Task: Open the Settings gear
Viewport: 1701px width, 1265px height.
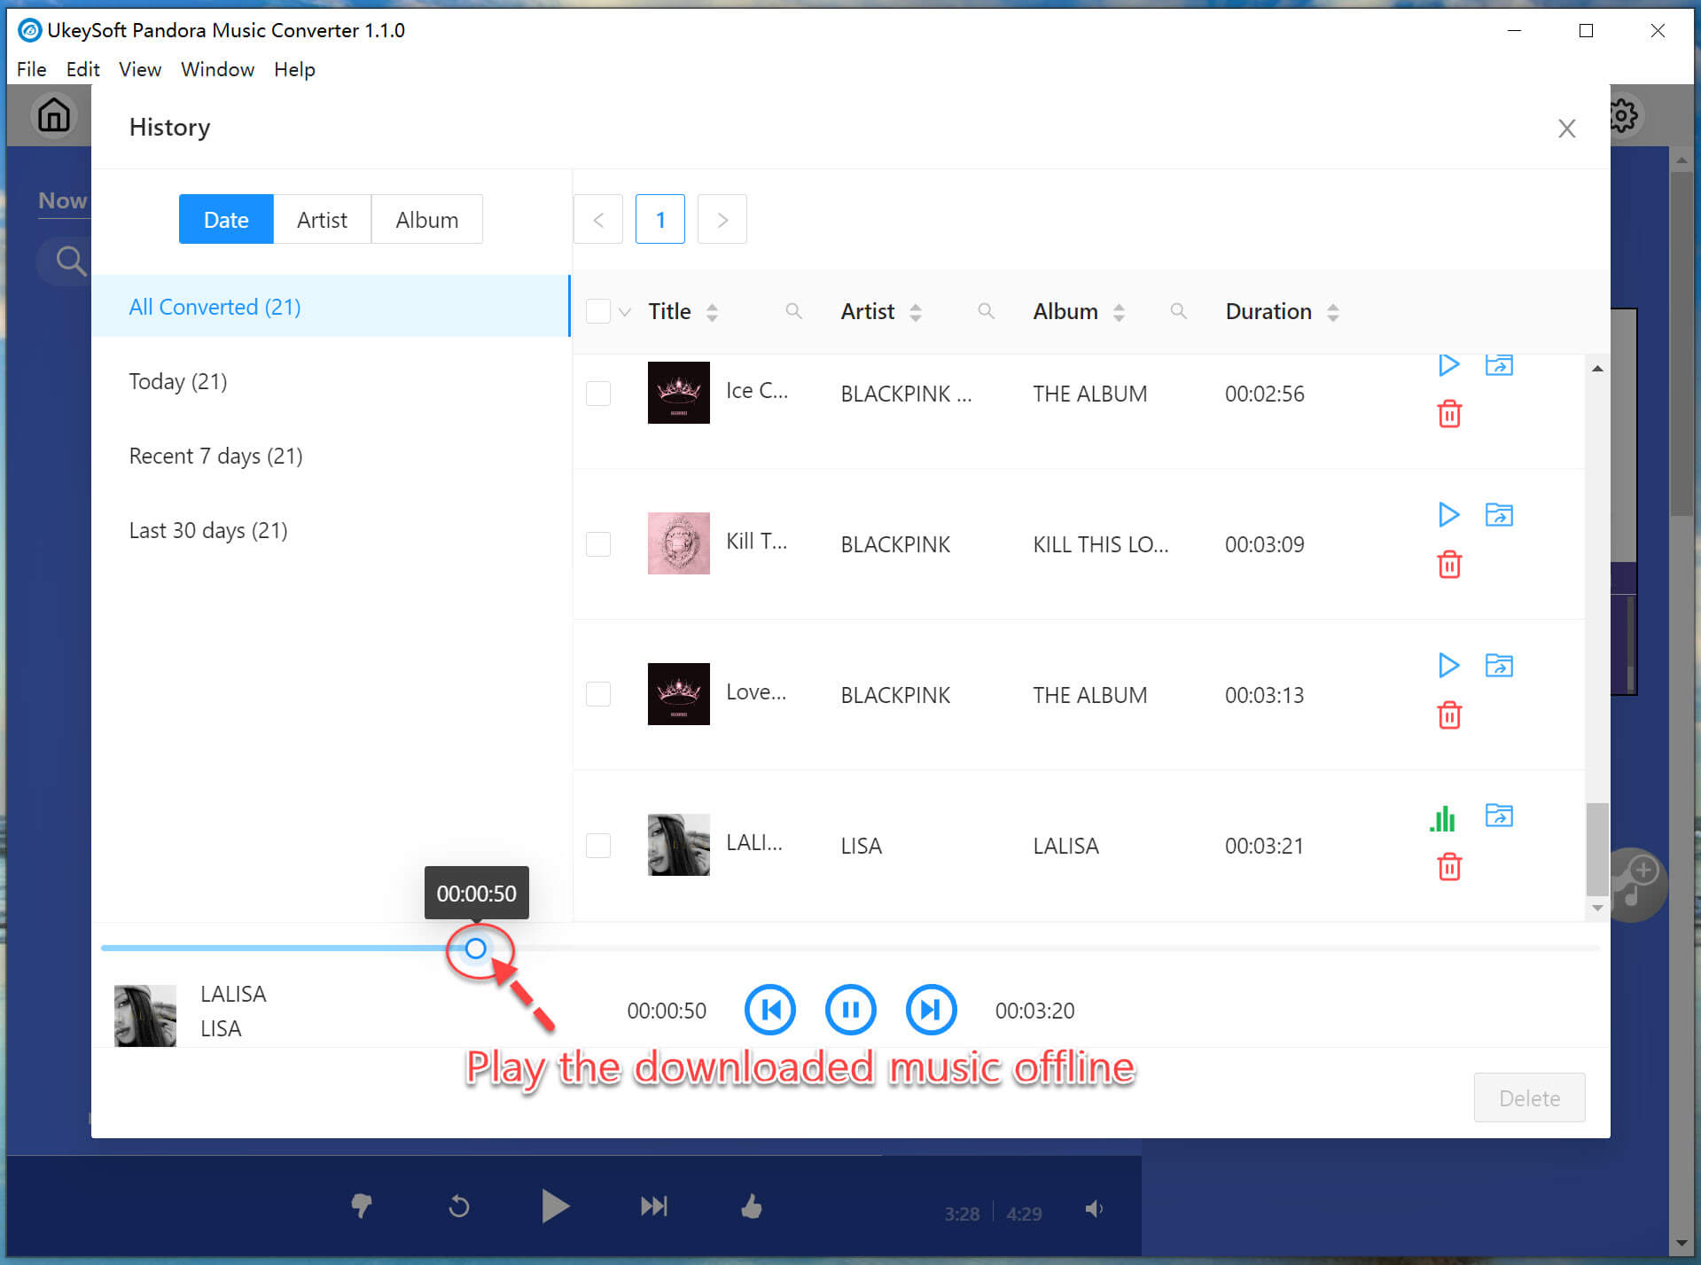Action: pos(1625,115)
